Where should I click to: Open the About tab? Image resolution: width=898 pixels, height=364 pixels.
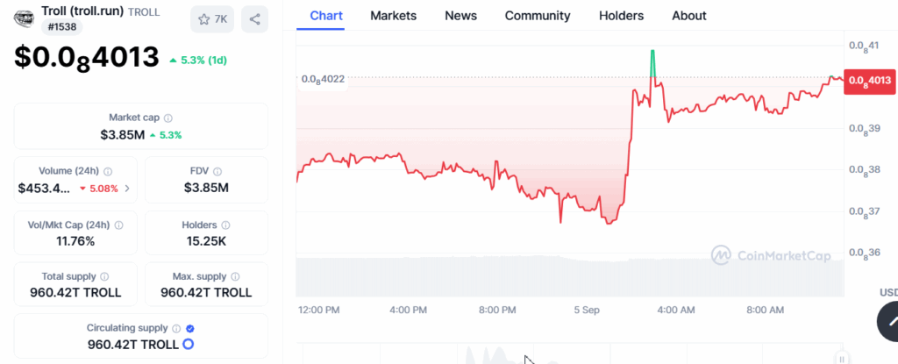[688, 16]
